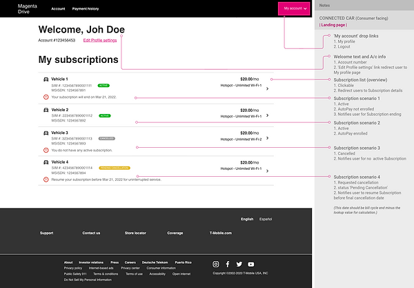The height and width of the screenshot is (288, 414).
Task: Click 'Resume your subscription before Mar 21' message
Action: 106,180
